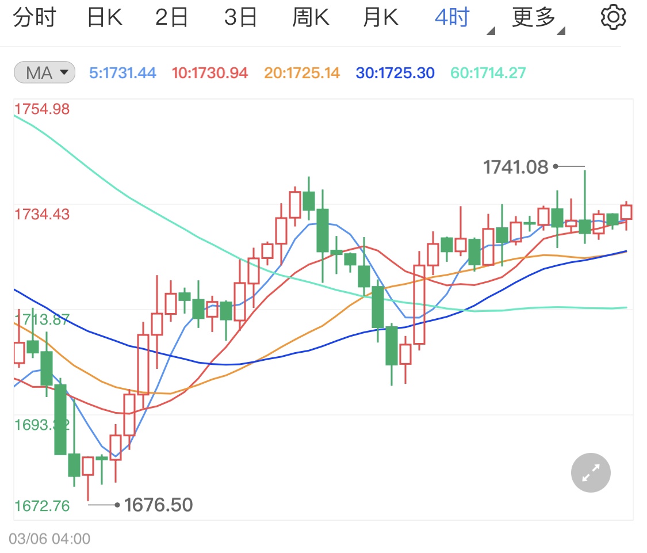The height and width of the screenshot is (553, 647).
Task: Expand chart to fullscreen with arrows icon
Action: [591, 472]
